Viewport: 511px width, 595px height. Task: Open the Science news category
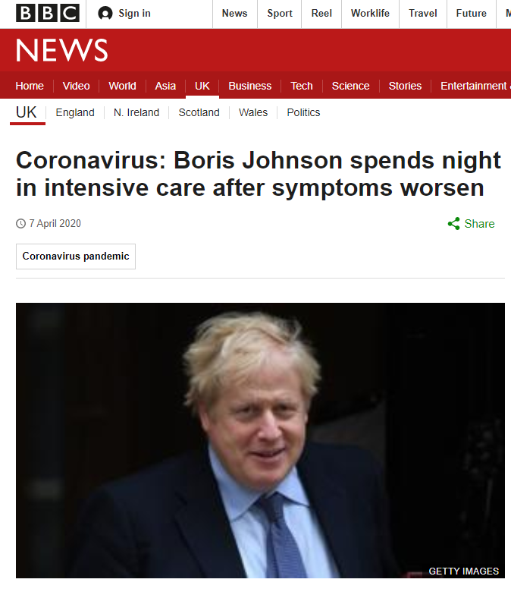350,86
